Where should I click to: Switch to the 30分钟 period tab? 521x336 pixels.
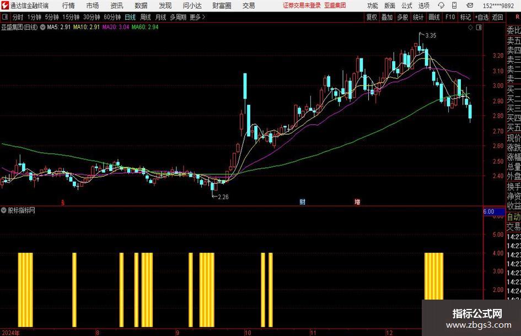click(92, 17)
